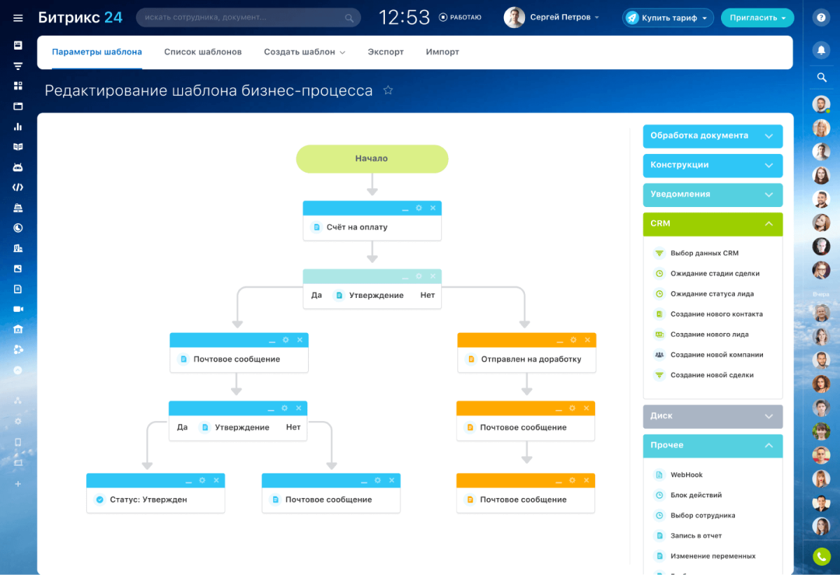Click the notification bell in the right sidebar

click(821, 50)
